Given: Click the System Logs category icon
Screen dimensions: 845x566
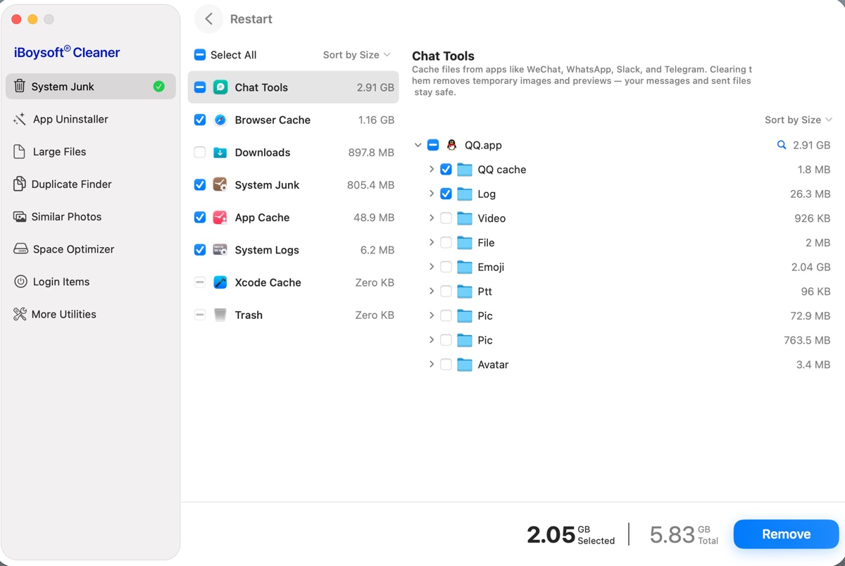Looking at the screenshot, I should pos(220,250).
